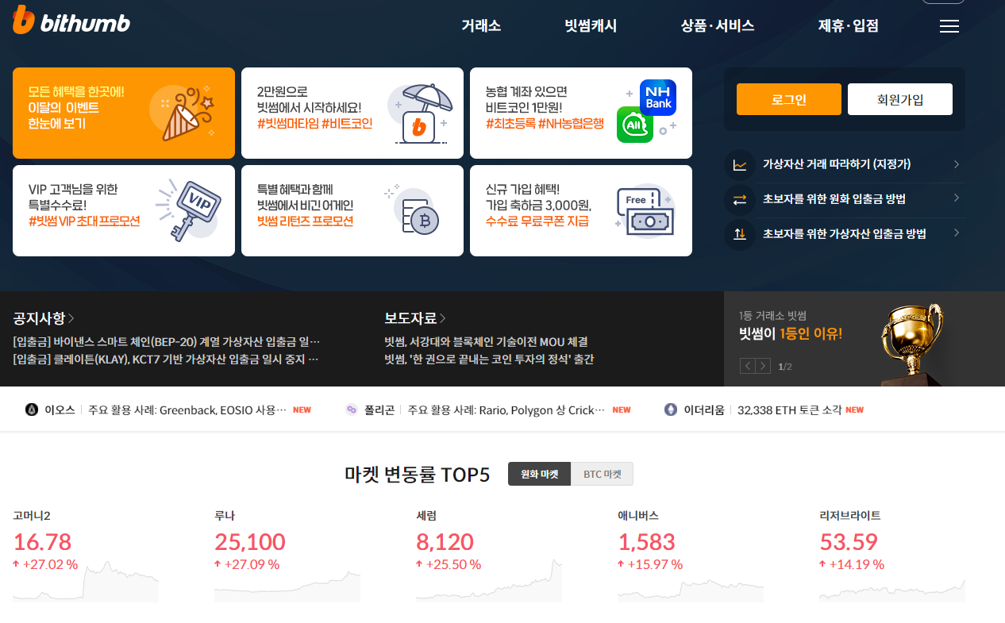Click the beach umbrella Bithumb icon

point(421,113)
